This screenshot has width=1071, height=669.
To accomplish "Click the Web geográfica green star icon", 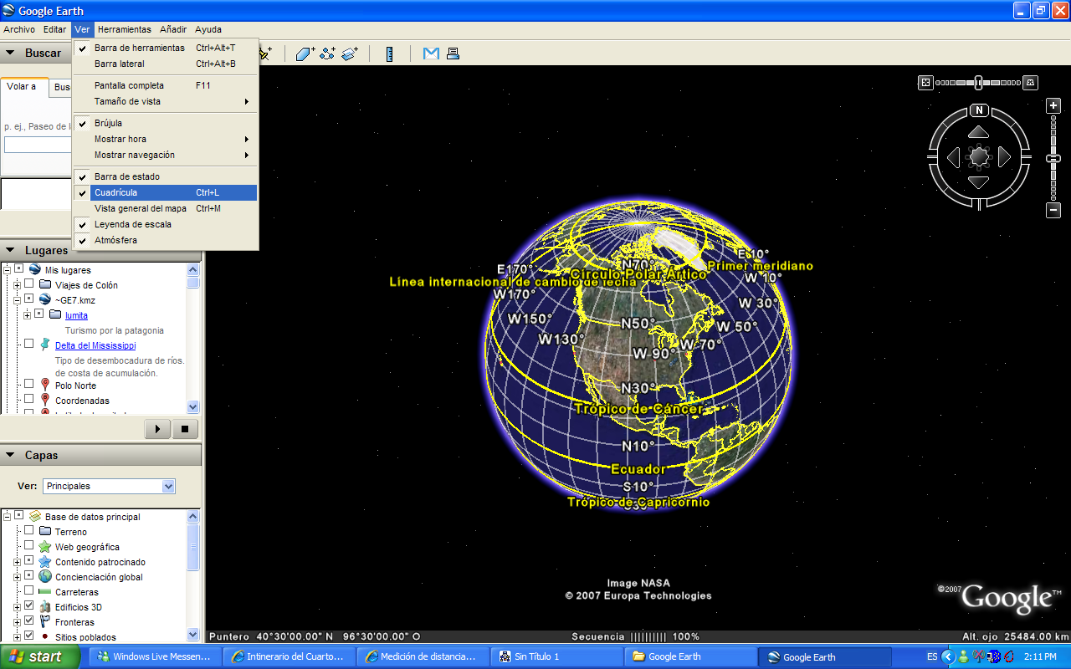I will (45, 547).
